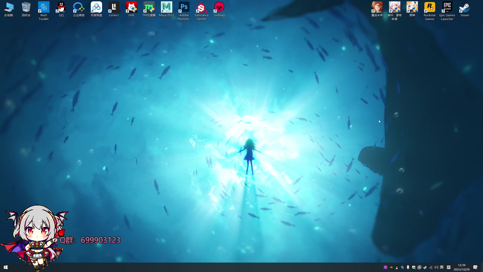
Task: Open the Windows Start menu
Action: pyautogui.click(x=6, y=267)
